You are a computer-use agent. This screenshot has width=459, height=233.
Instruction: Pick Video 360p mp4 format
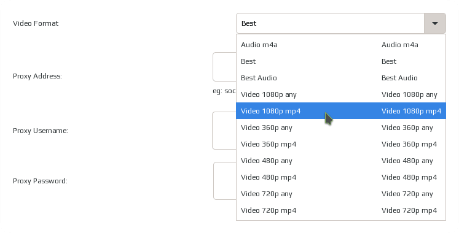pyautogui.click(x=341, y=144)
